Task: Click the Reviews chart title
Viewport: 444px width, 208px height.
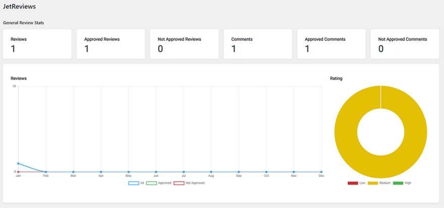Action: pyautogui.click(x=19, y=78)
